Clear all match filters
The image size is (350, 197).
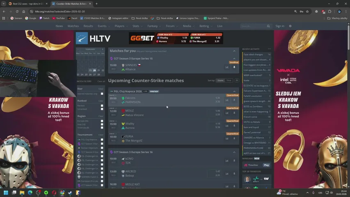click(101, 81)
